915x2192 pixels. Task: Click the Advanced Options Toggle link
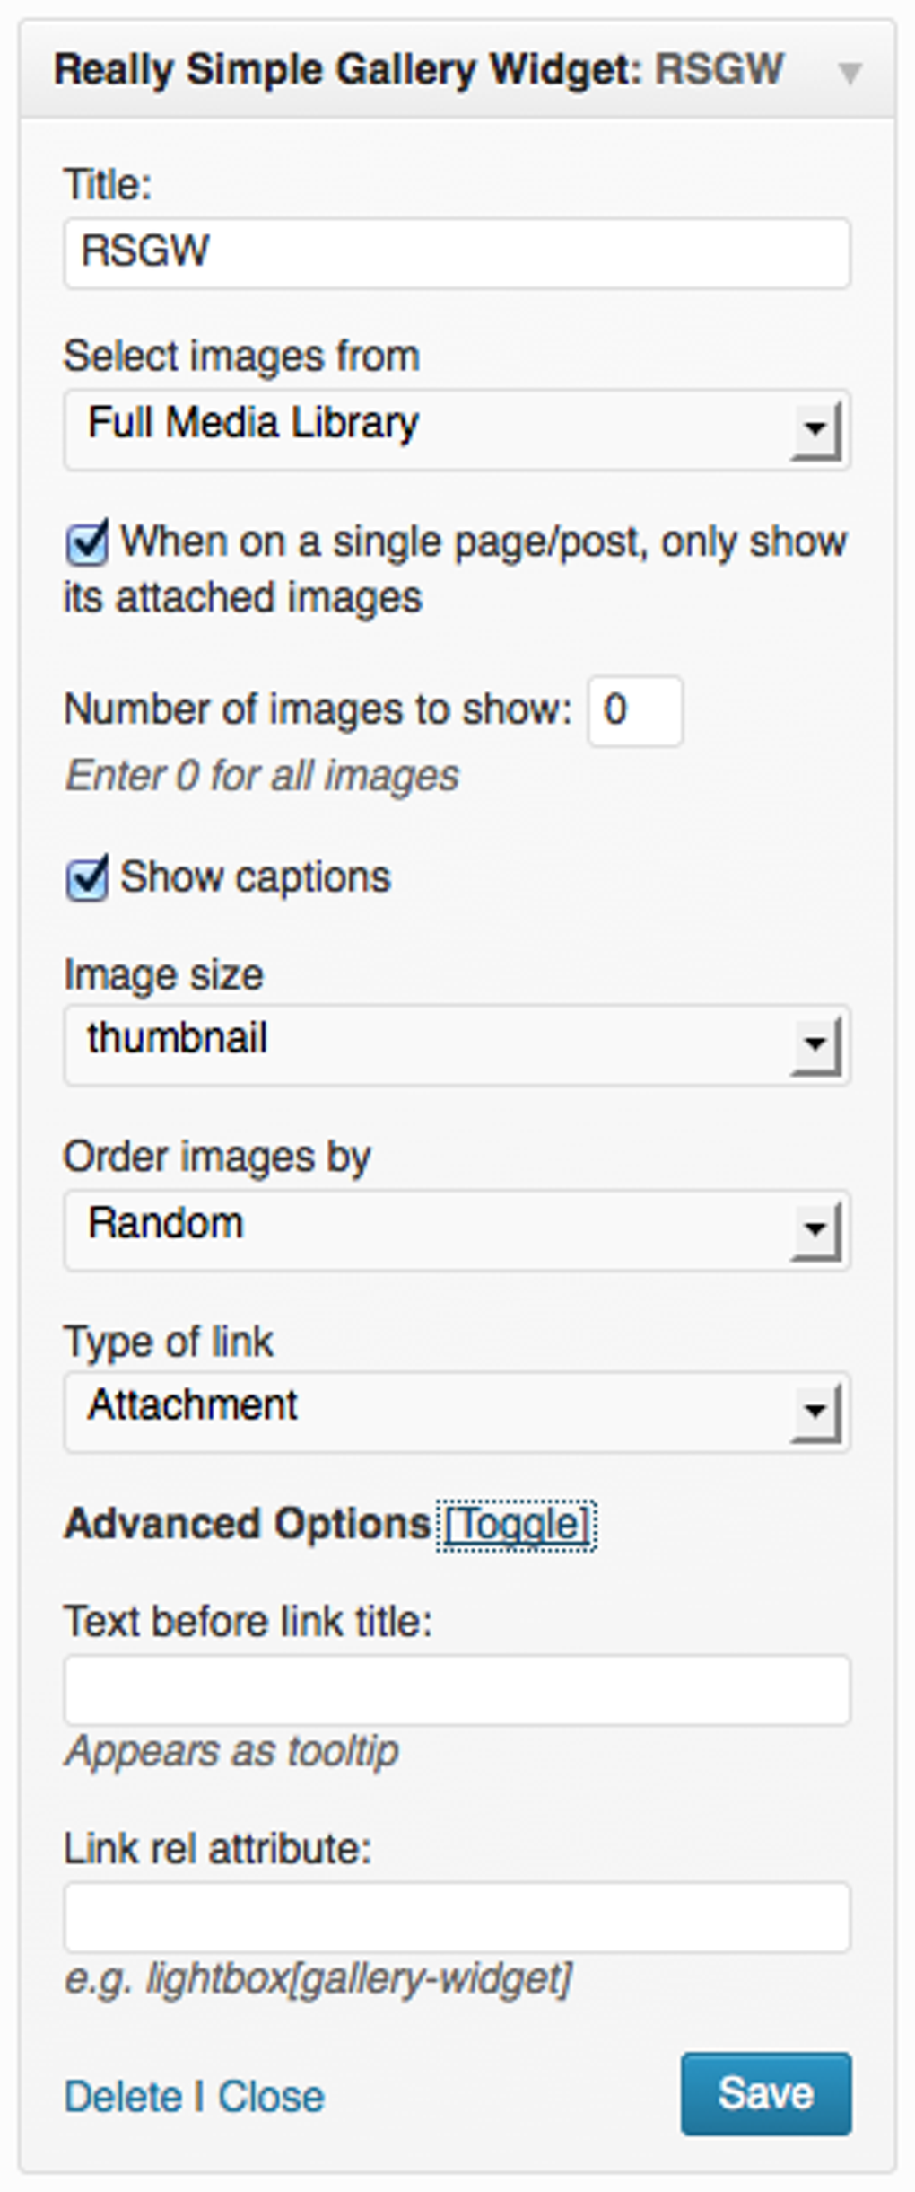click(517, 1523)
